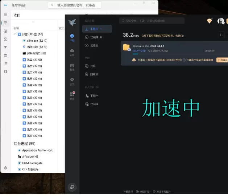Open user avatar profile in Xunlei
Viewport: 228px width, 196px height.
tap(221, 21)
